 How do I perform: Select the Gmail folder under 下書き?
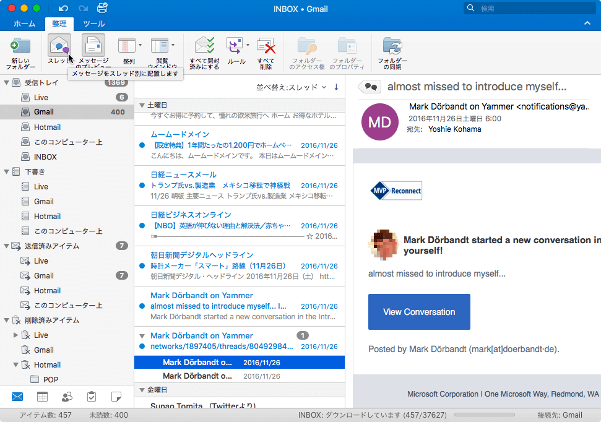click(67, 201)
